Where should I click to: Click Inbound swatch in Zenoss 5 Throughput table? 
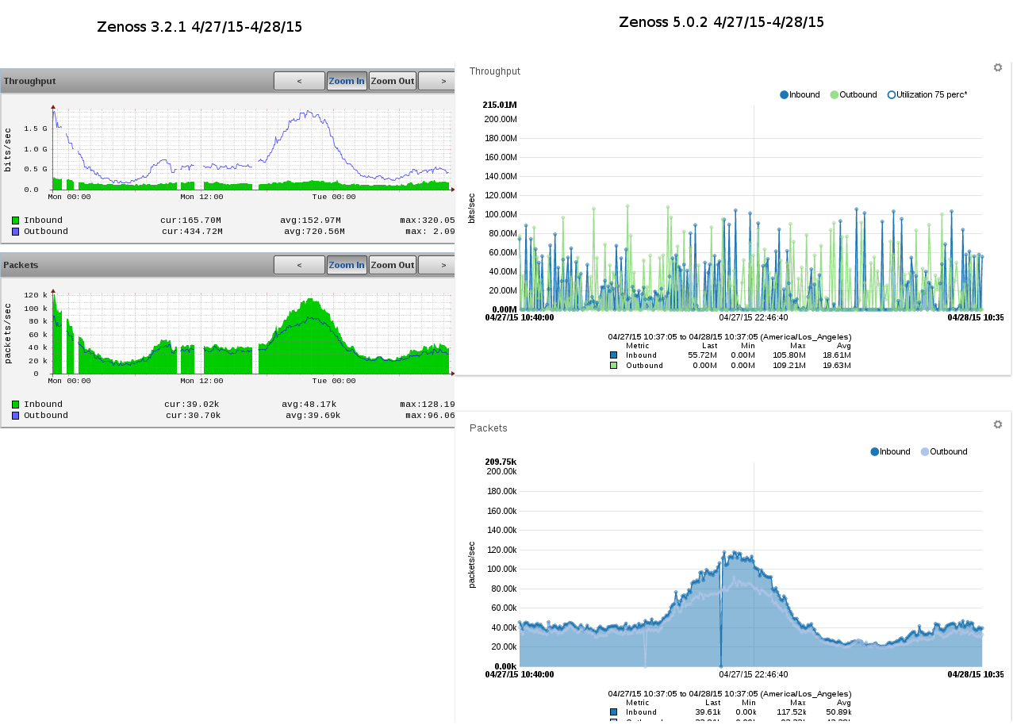tap(613, 355)
